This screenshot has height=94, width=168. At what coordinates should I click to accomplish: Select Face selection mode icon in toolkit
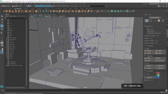pos(159,21)
